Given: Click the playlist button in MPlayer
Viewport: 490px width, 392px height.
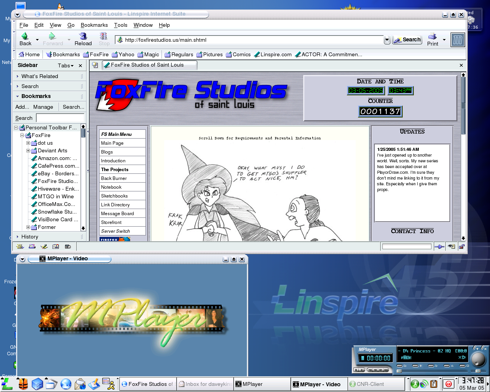Looking at the screenshot, I should pos(431,366).
